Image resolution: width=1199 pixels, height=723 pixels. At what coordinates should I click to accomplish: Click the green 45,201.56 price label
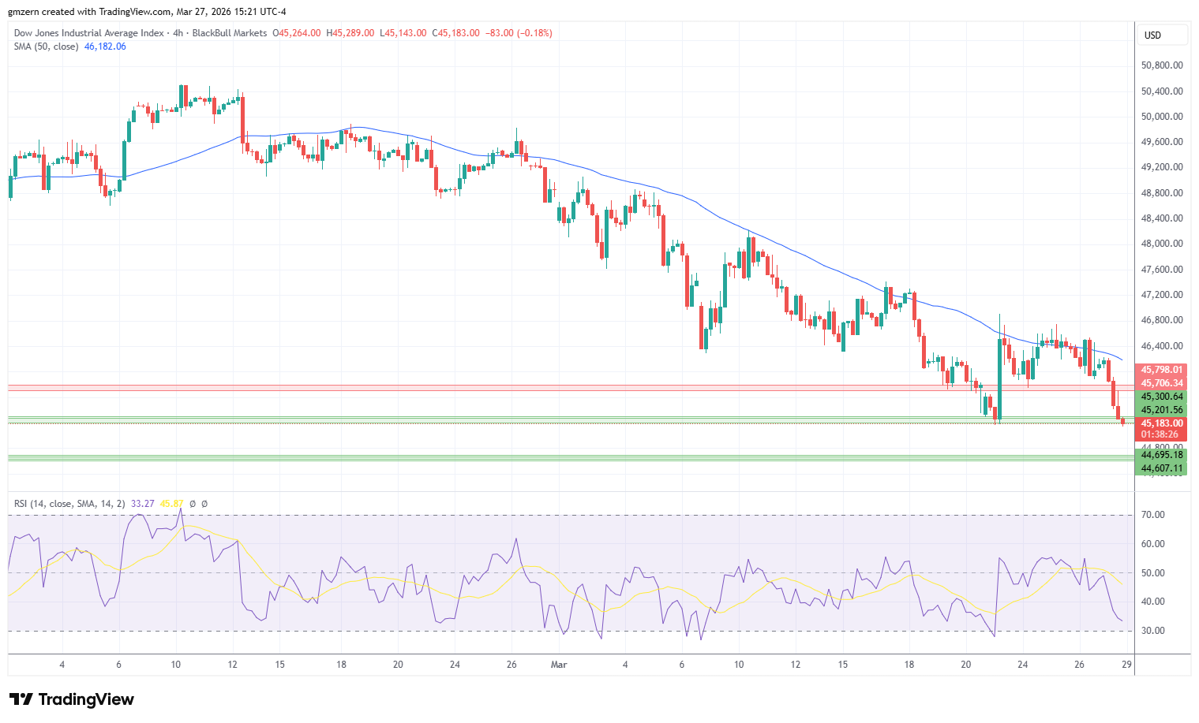(1161, 410)
